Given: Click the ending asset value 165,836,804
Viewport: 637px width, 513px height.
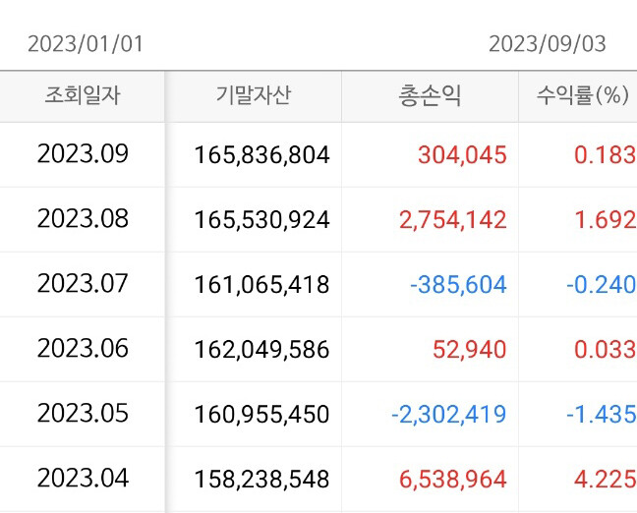Looking at the screenshot, I should pos(261,155).
